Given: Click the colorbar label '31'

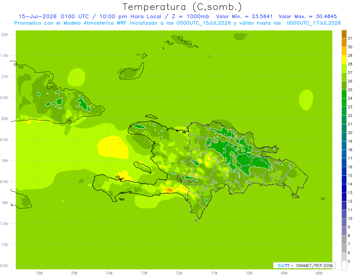Looking at the screenshot, I should tap(350, 38).
